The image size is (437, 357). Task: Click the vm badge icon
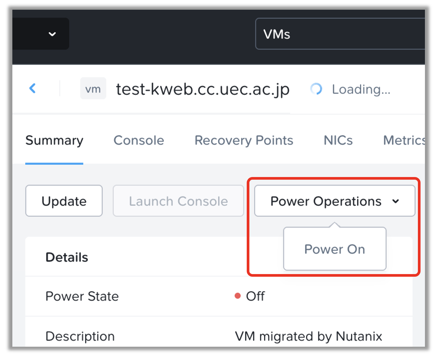click(x=93, y=89)
